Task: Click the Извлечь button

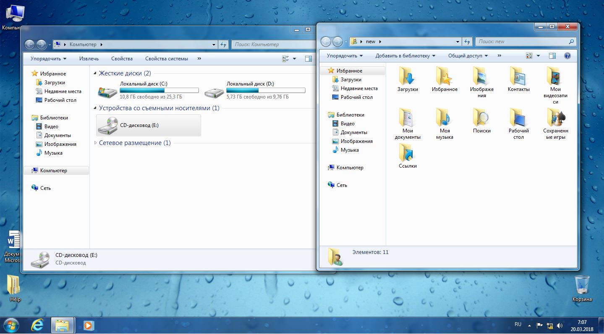Action: tap(89, 59)
